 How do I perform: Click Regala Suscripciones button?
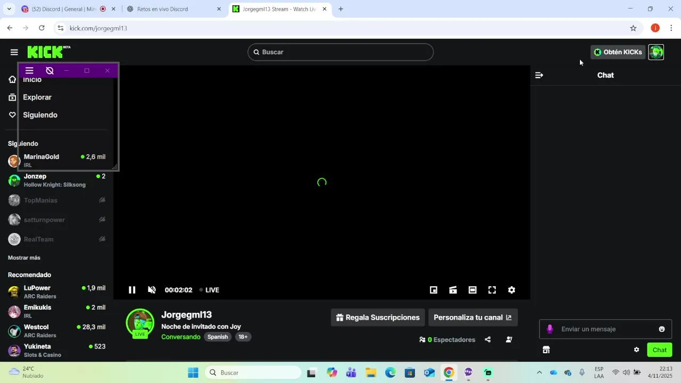pos(378,318)
